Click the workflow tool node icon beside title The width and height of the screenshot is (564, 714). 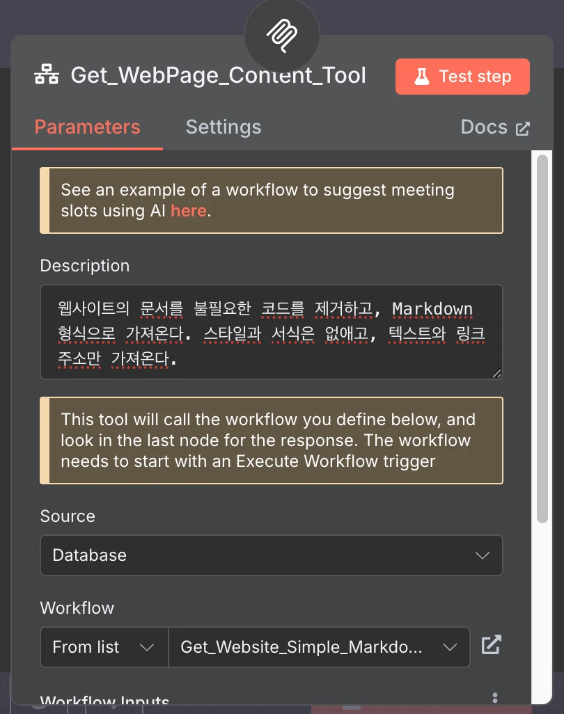[47, 74]
